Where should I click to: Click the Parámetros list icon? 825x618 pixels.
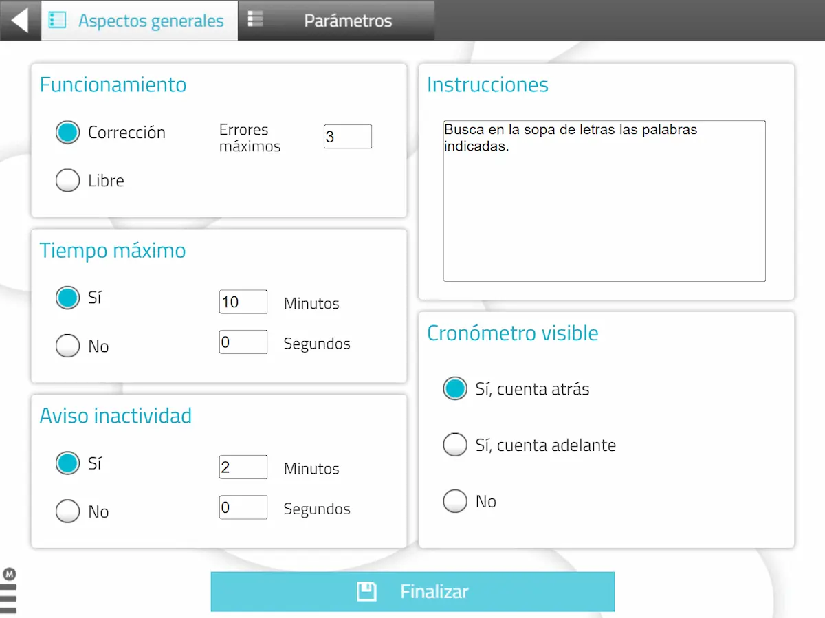point(255,19)
